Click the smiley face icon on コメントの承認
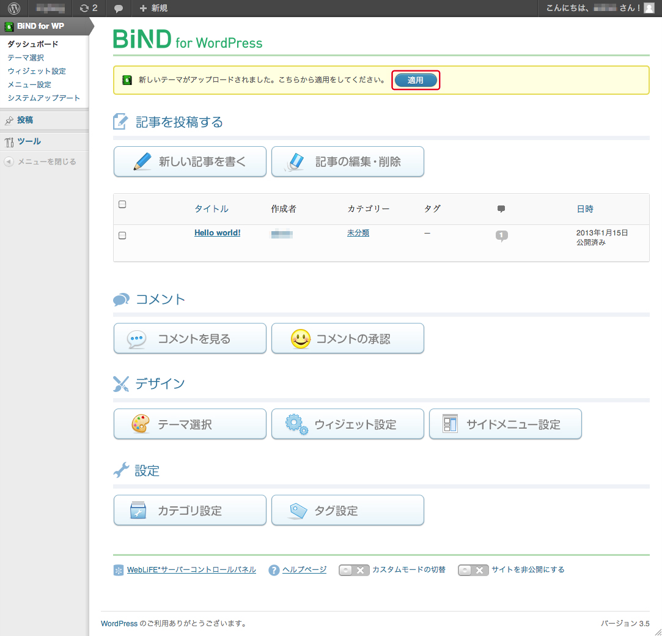Viewport: 662px width, 636px height. 301,339
